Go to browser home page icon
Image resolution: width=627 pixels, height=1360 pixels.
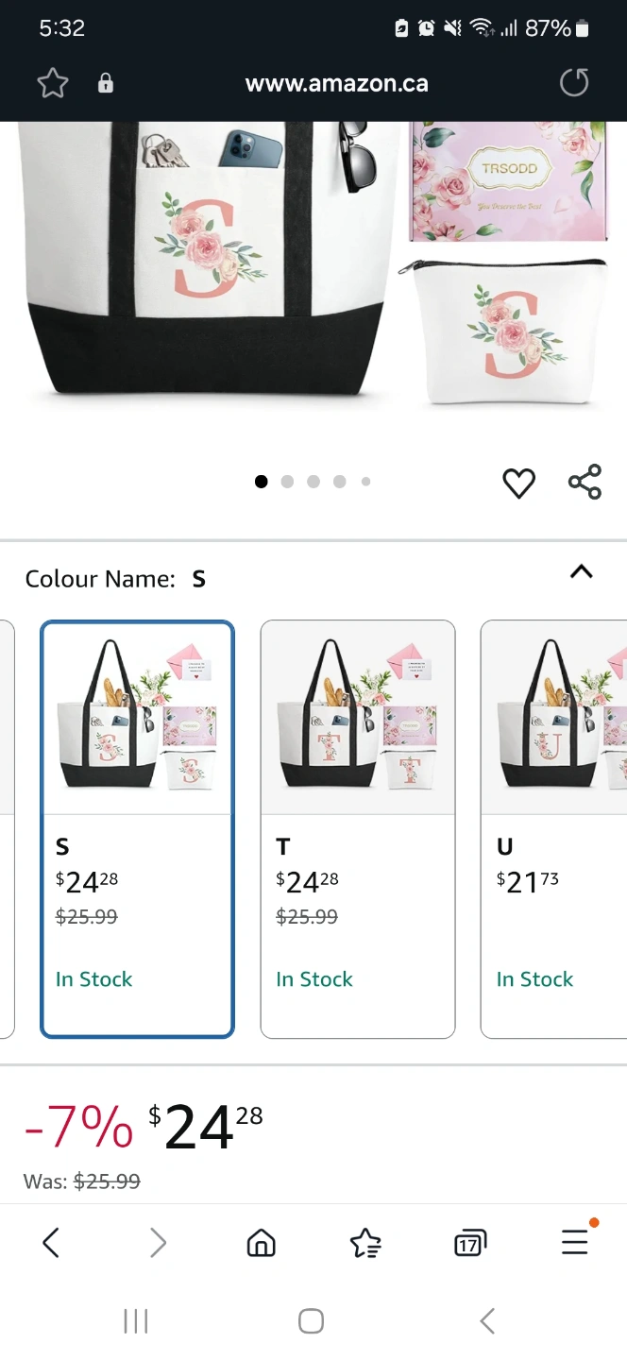point(261,1243)
